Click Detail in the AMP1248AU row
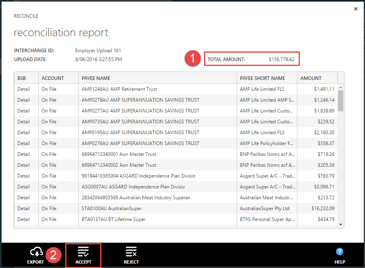The image size is (365, 268). pos(23,89)
